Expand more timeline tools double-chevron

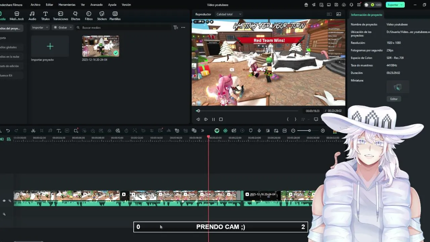tap(203, 131)
